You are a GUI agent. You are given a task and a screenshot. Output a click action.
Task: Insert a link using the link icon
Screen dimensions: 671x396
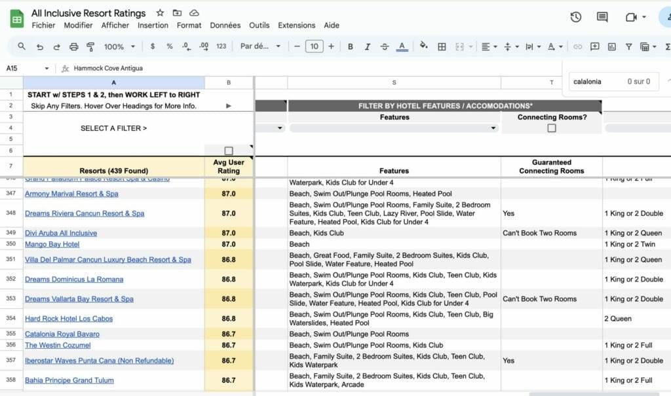tap(578, 46)
